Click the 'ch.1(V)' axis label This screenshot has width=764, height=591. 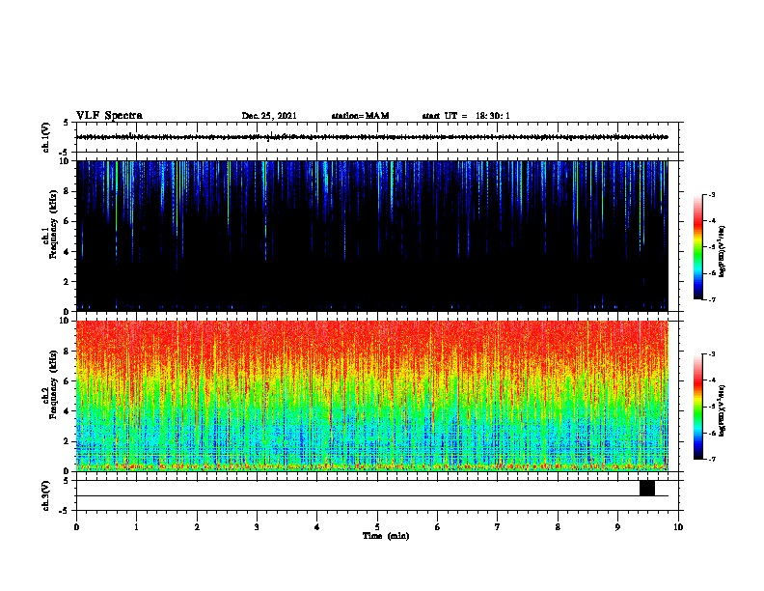pyautogui.click(x=46, y=137)
